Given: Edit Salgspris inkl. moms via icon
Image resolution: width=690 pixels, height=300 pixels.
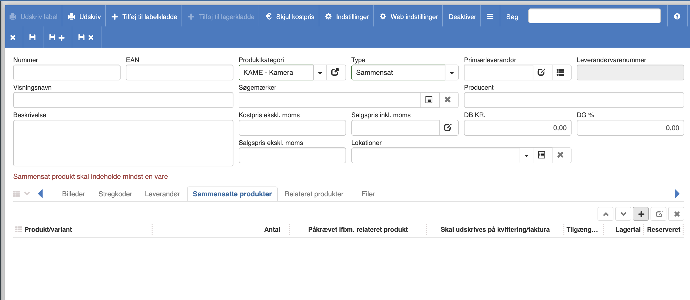Looking at the screenshot, I should pyautogui.click(x=448, y=128).
